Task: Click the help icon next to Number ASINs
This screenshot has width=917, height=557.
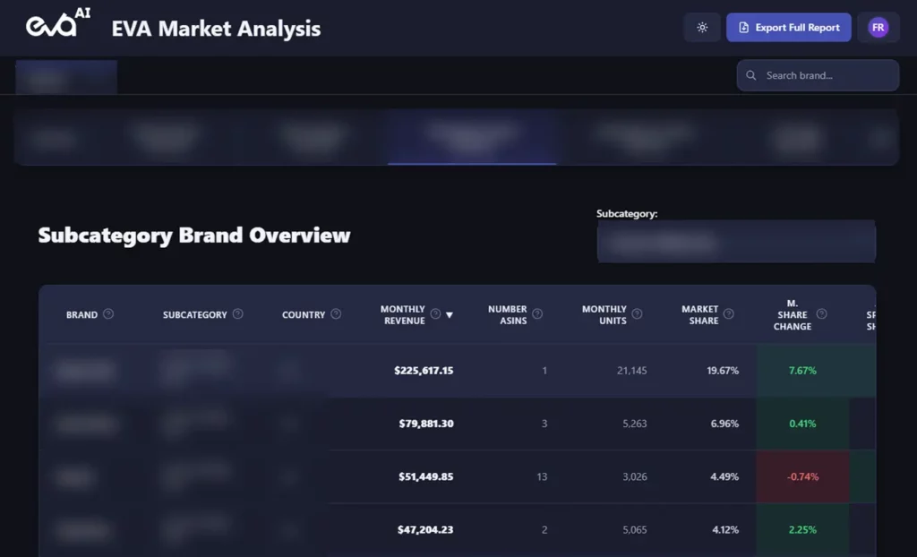Action: (537, 314)
